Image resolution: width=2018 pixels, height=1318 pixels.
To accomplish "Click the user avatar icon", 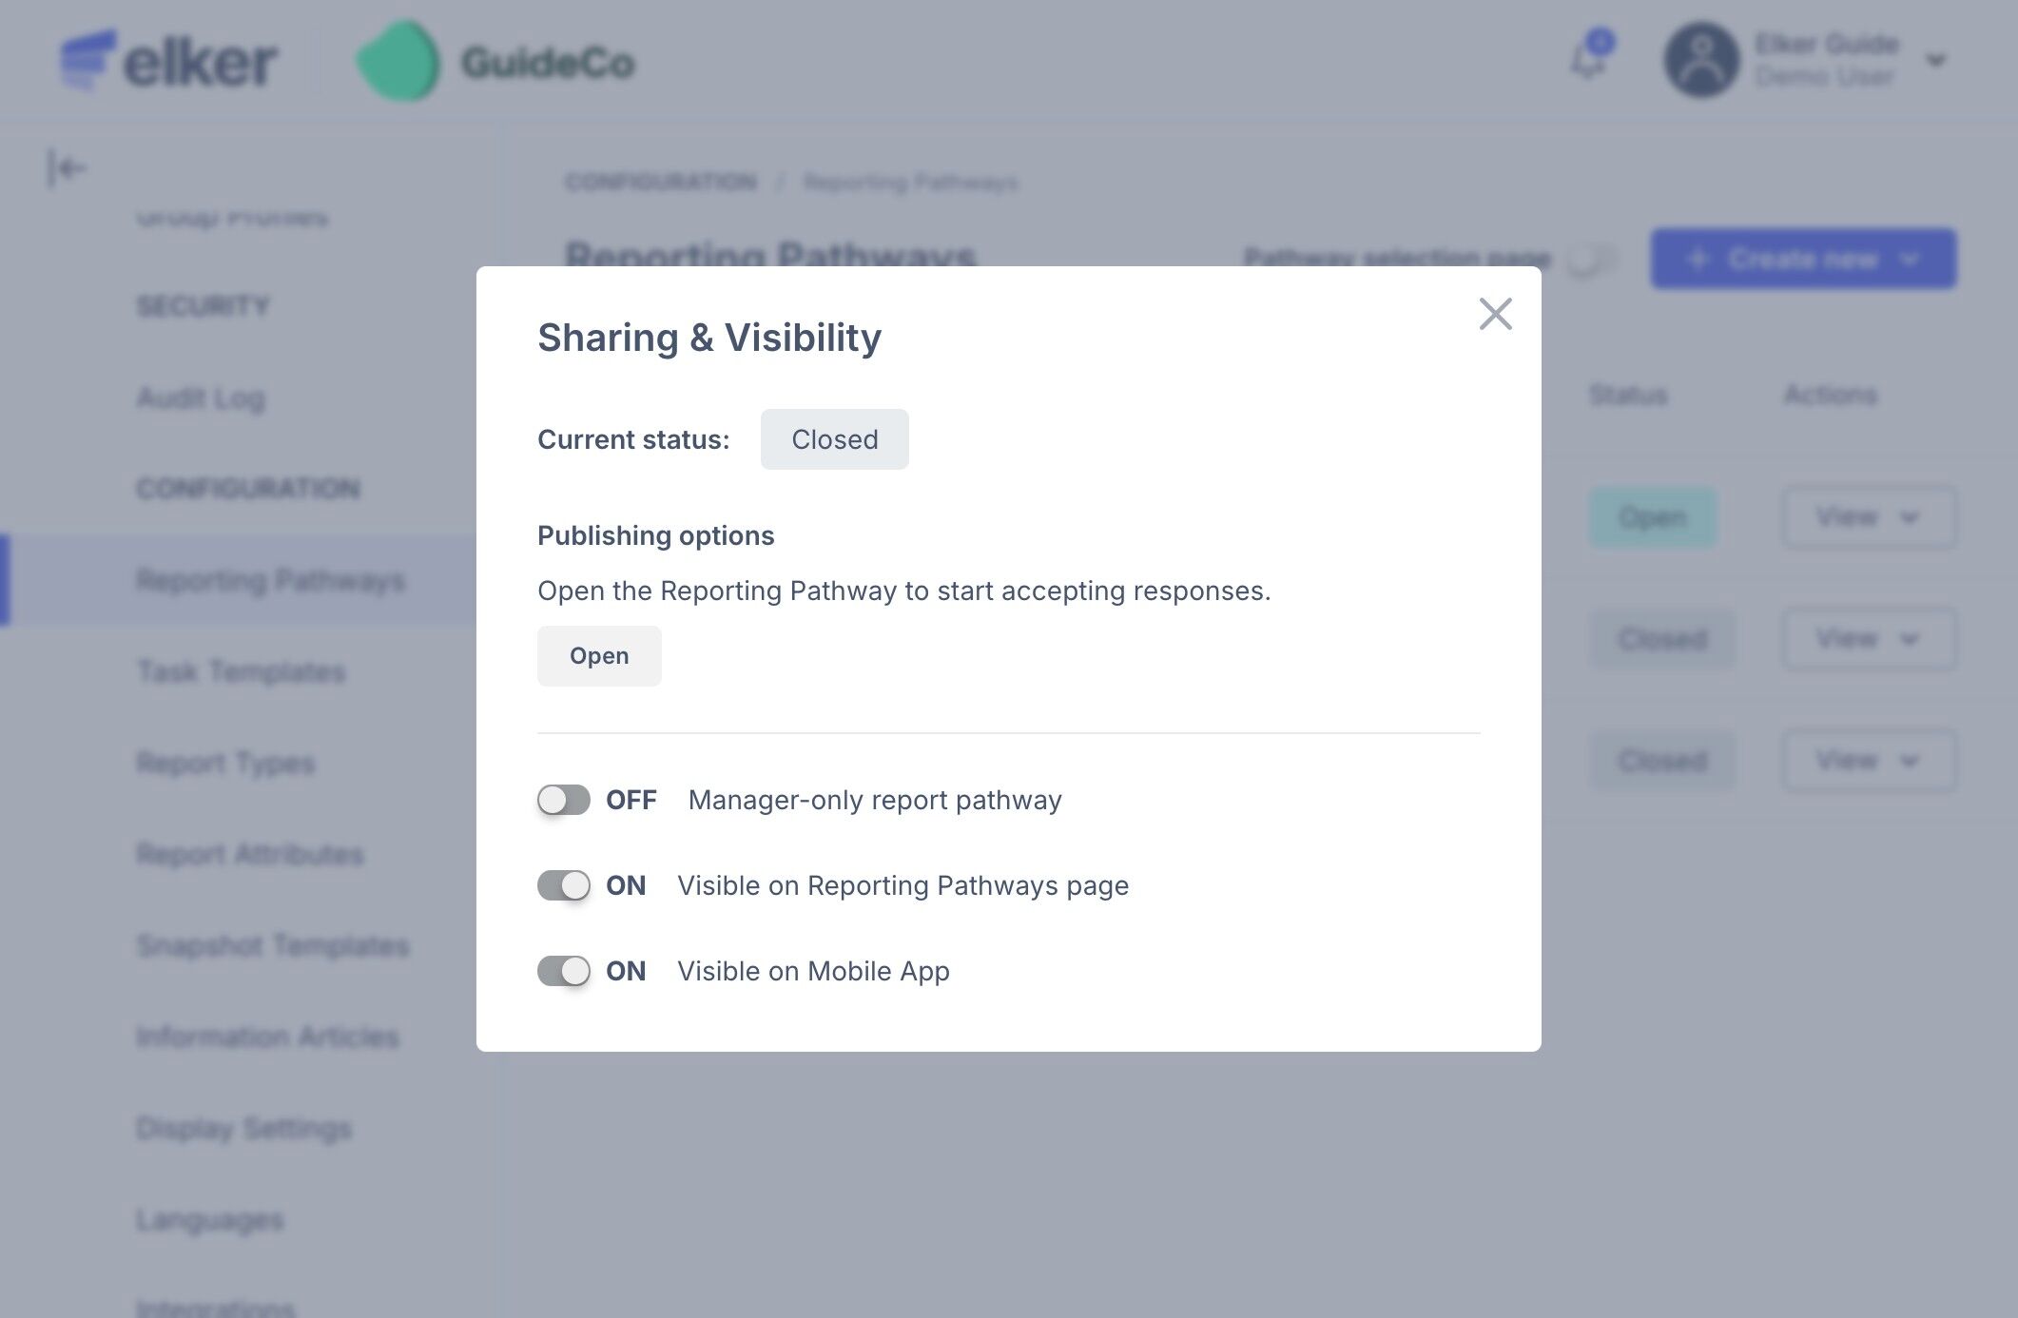I will (1701, 60).
